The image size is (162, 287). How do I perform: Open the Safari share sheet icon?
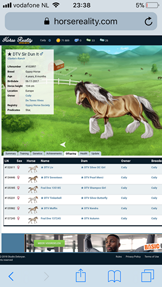(81, 275)
